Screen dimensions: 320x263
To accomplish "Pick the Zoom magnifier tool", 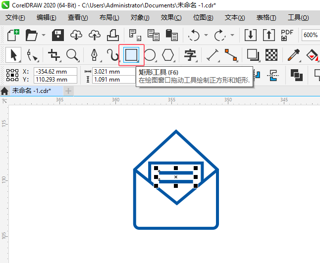I will (72, 55).
